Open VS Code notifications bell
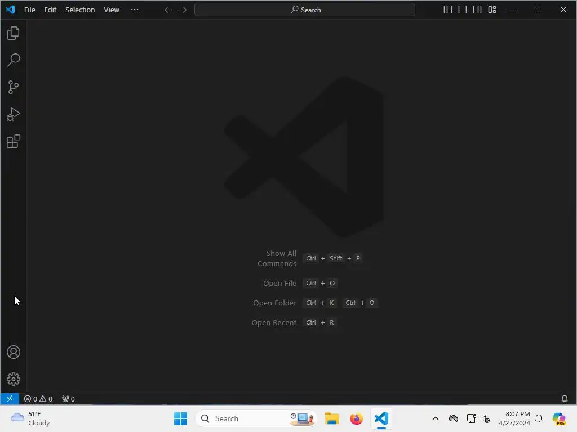 tap(564, 399)
